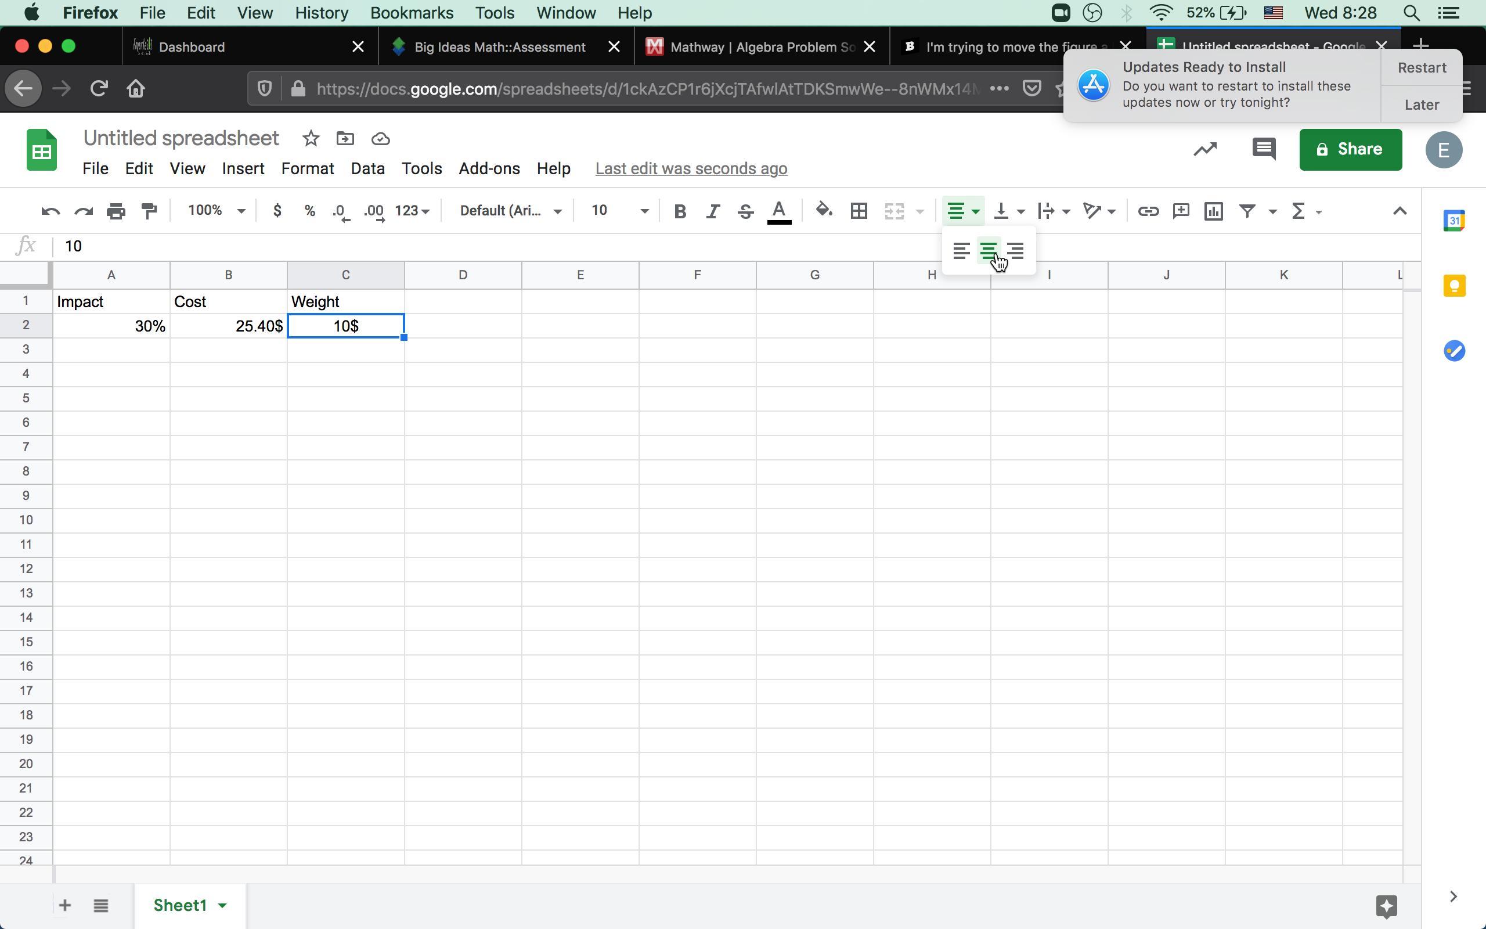Select right align option
This screenshot has height=929, width=1486.
(1015, 251)
